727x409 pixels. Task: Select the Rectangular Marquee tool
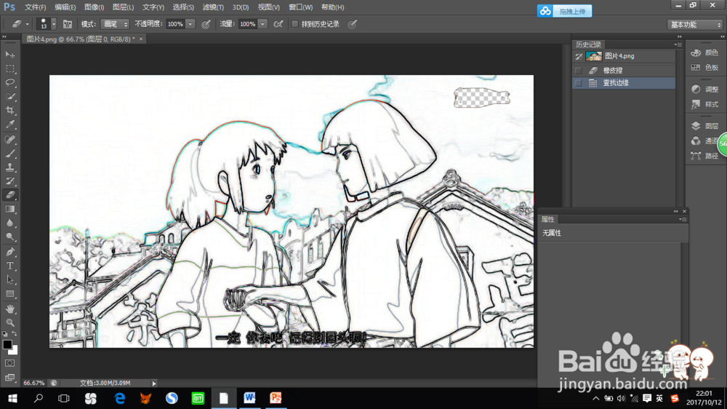pos(9,68)
